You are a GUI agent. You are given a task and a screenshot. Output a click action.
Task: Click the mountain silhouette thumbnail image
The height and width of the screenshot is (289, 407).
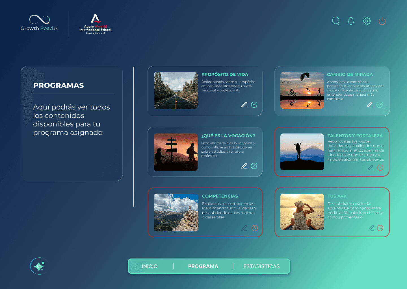click(x=302, y=152)
